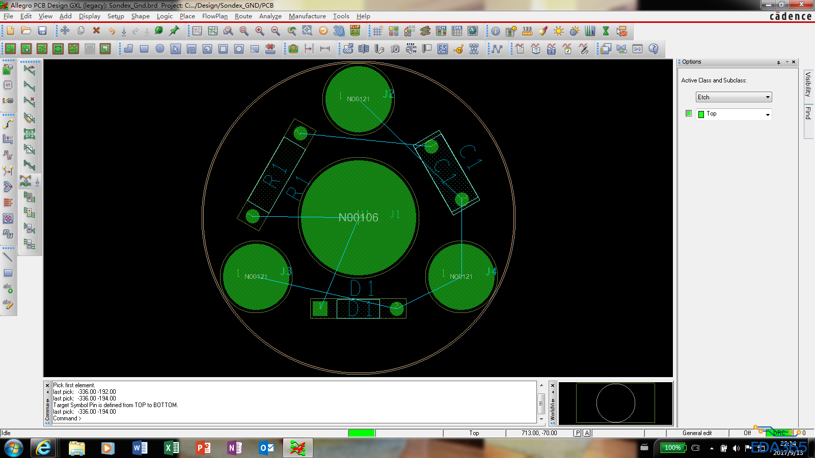Click the blue Show Element info icon
815x458 pixels.
point(496,31)
